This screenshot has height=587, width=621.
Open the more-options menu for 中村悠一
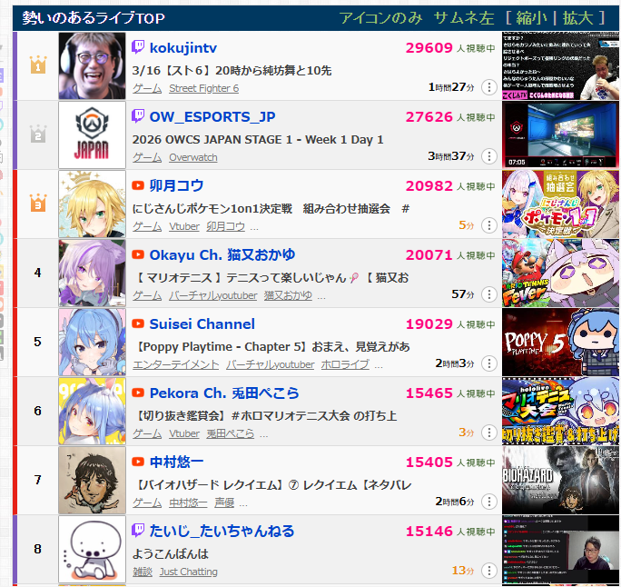click(489, 502)
